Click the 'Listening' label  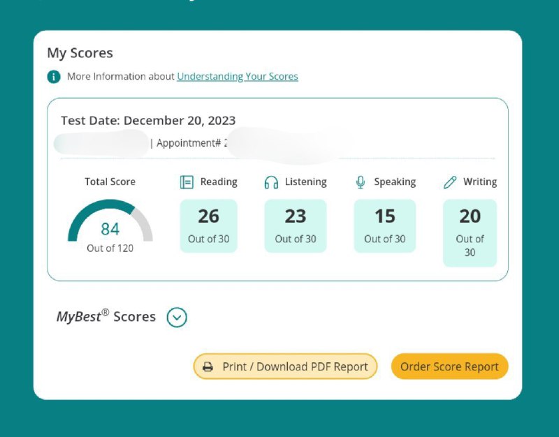(306, 182)
